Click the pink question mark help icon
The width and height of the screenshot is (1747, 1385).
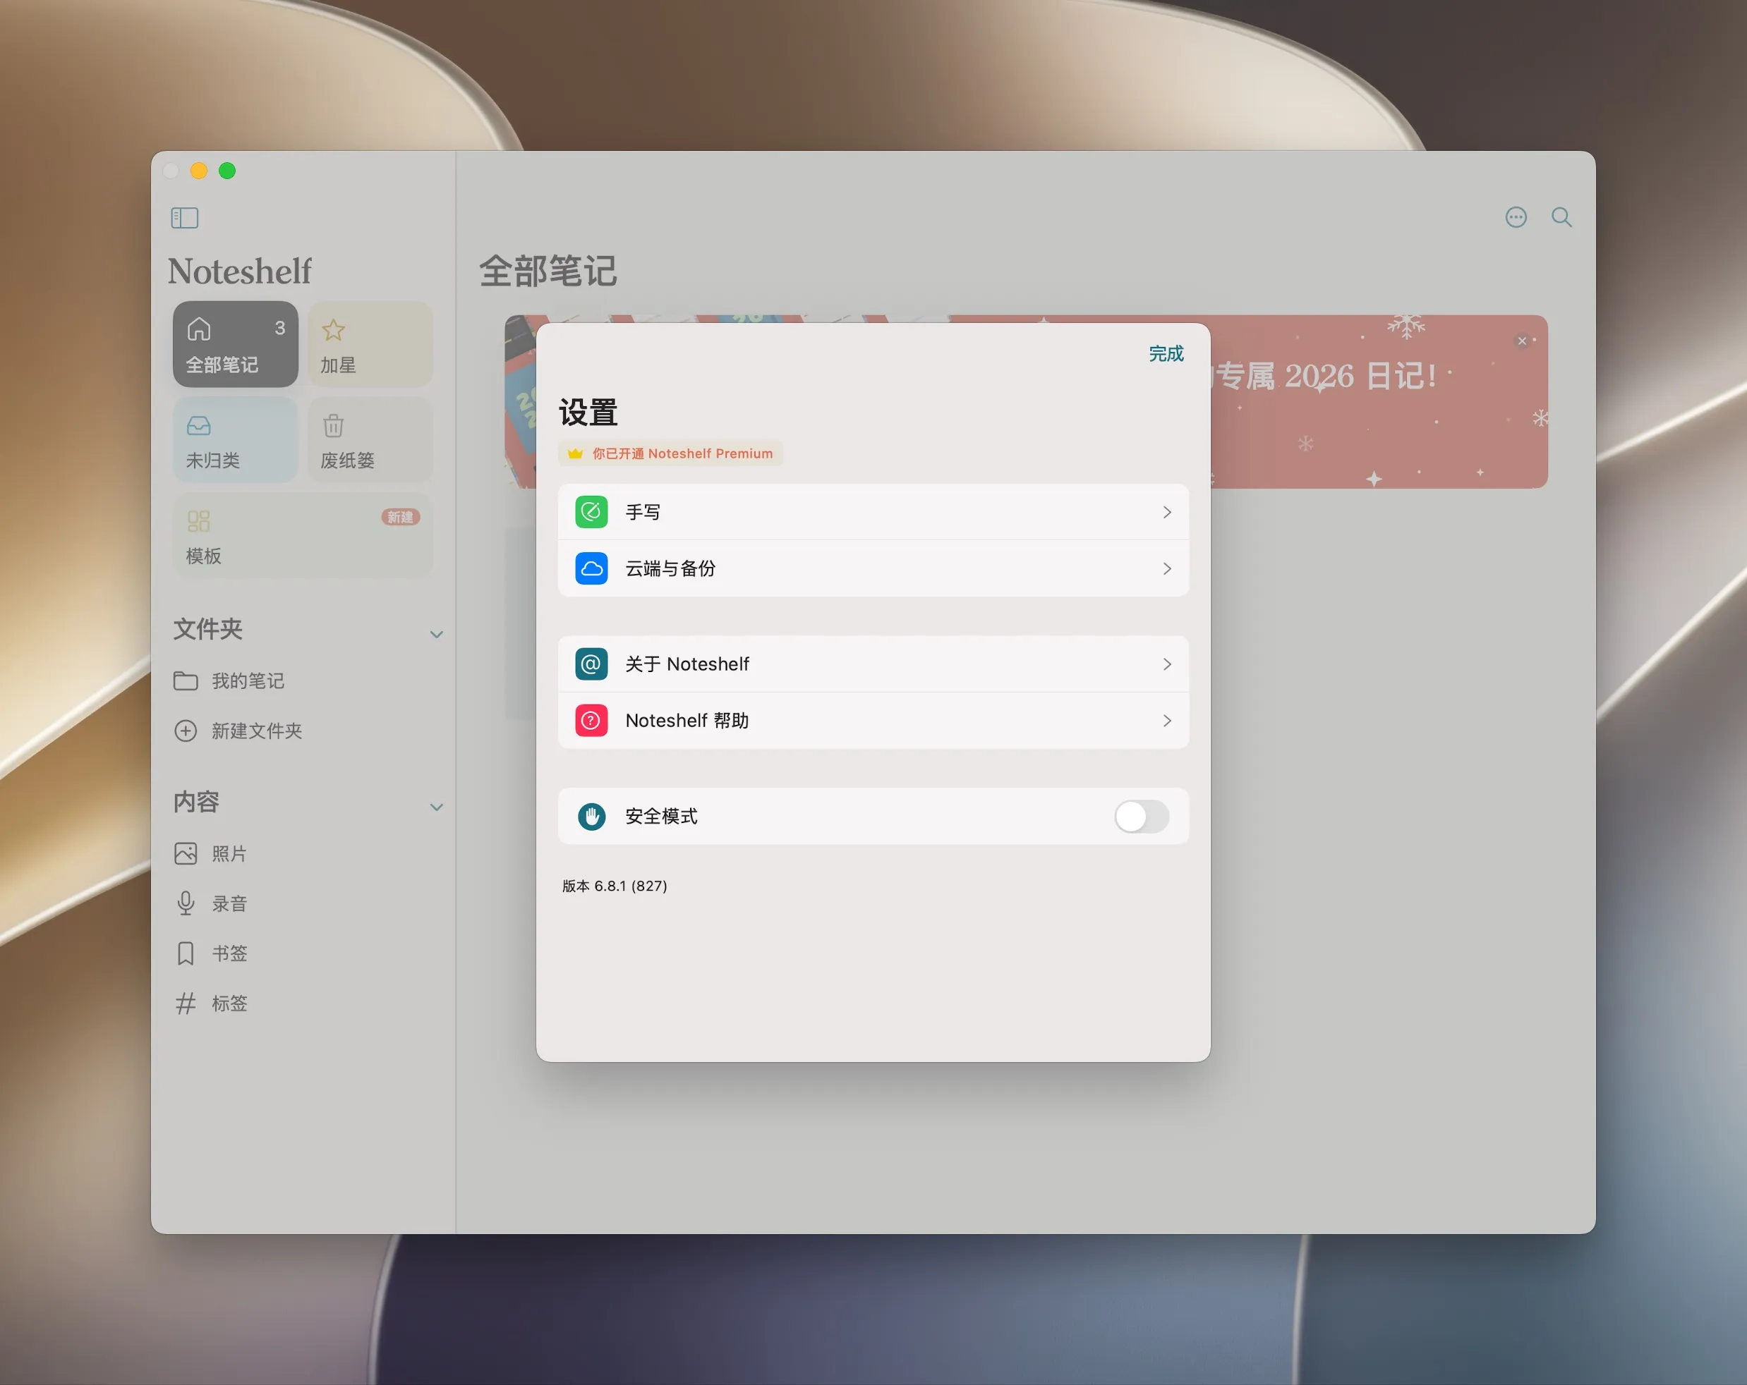pyautogui.click(x=591, y=721)
